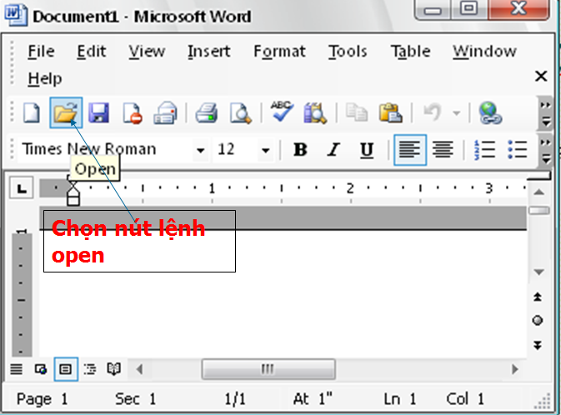Paste clipboard contents using the Paste icon
Screen dimensions: 561x415
tap(390, 112)
